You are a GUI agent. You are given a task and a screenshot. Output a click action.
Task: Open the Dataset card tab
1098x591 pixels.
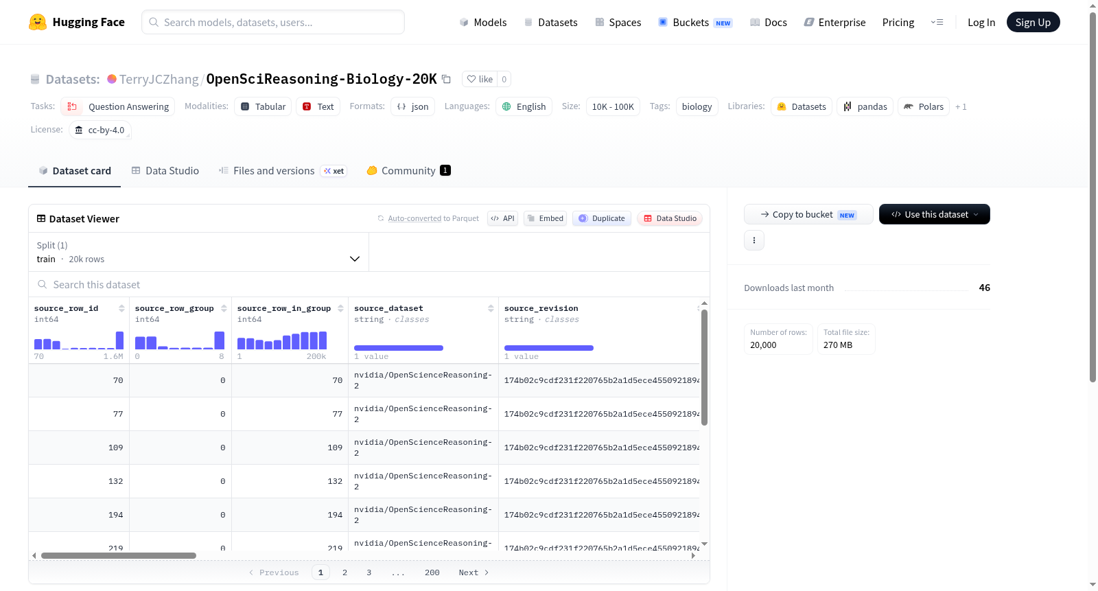pos(74,171)
